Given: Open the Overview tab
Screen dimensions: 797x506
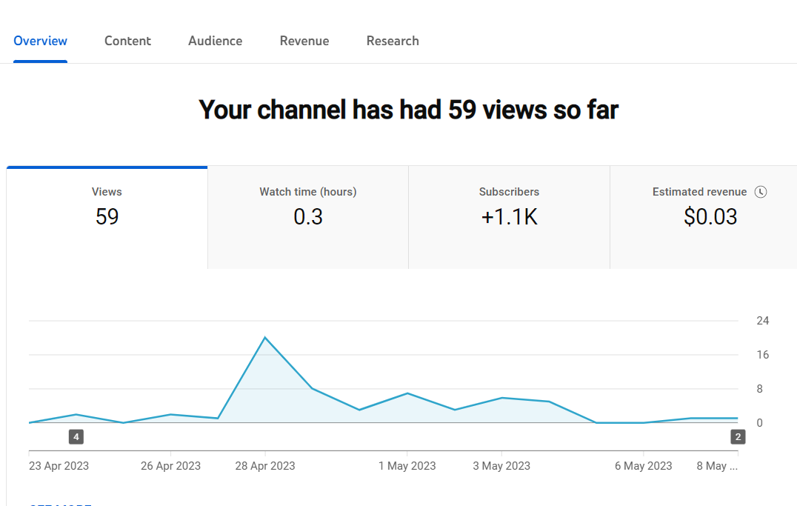Looking at the screenshot, I should [40, 41].
